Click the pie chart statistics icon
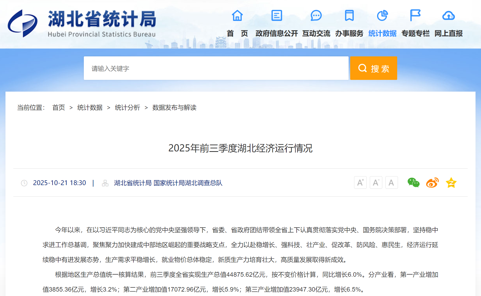 point(382,16)
